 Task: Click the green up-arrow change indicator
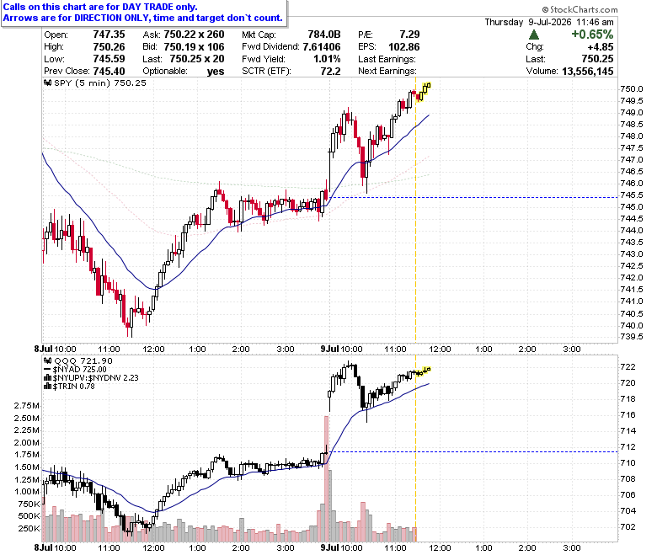pyautogui.click(x=534, y=35)
